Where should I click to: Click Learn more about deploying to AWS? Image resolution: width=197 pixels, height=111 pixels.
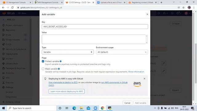(x=66, y=91)
